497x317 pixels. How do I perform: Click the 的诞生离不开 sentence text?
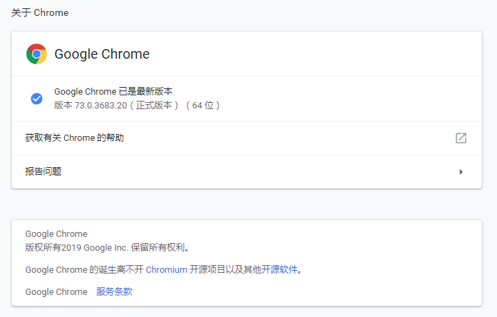point(116,269)
